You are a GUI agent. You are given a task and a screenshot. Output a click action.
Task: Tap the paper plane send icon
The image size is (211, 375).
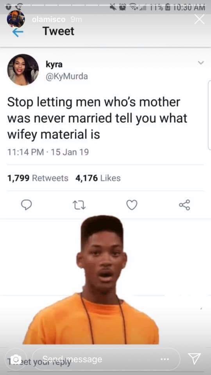click(194, 359)
